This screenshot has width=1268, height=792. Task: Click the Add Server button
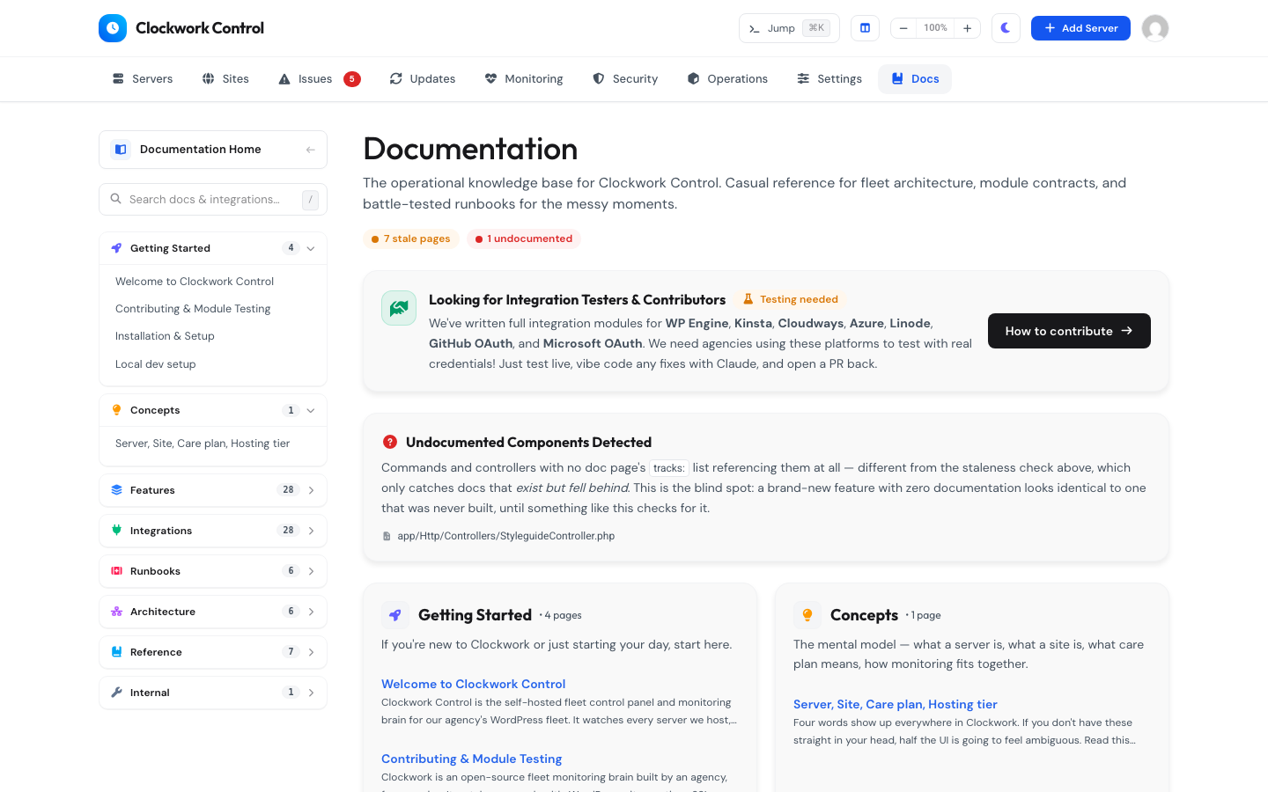1080,28
